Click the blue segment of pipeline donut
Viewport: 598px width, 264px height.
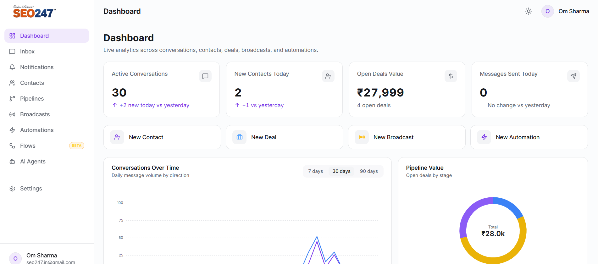pyautogui.click(x=511, y=206)
